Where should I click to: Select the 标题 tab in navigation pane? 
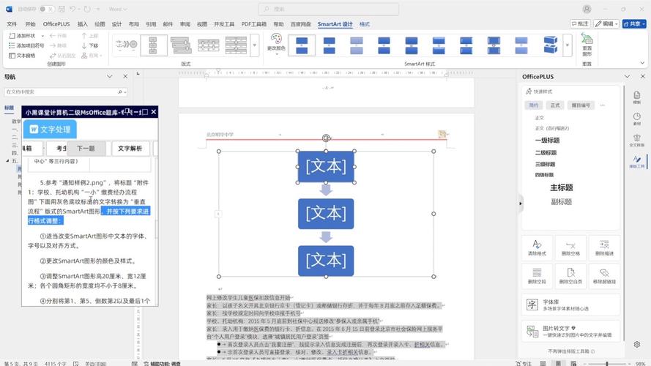(x=9, y=108)
